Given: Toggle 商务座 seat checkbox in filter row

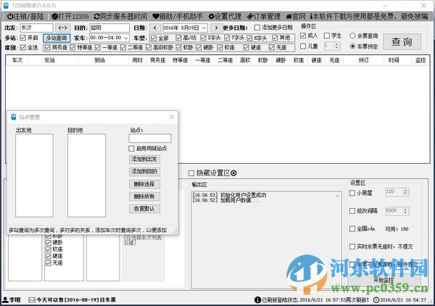Looking at the screenshot, I should pyautogui.click(x=47, y=47).
